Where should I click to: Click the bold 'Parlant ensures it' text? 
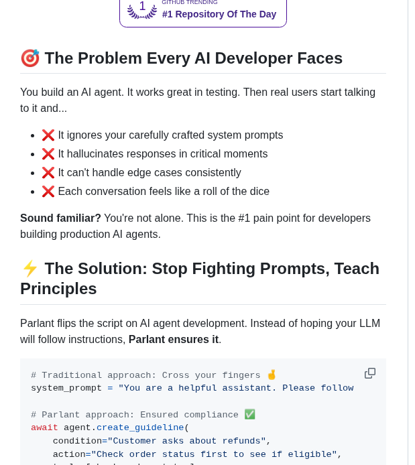click(173, 340)
